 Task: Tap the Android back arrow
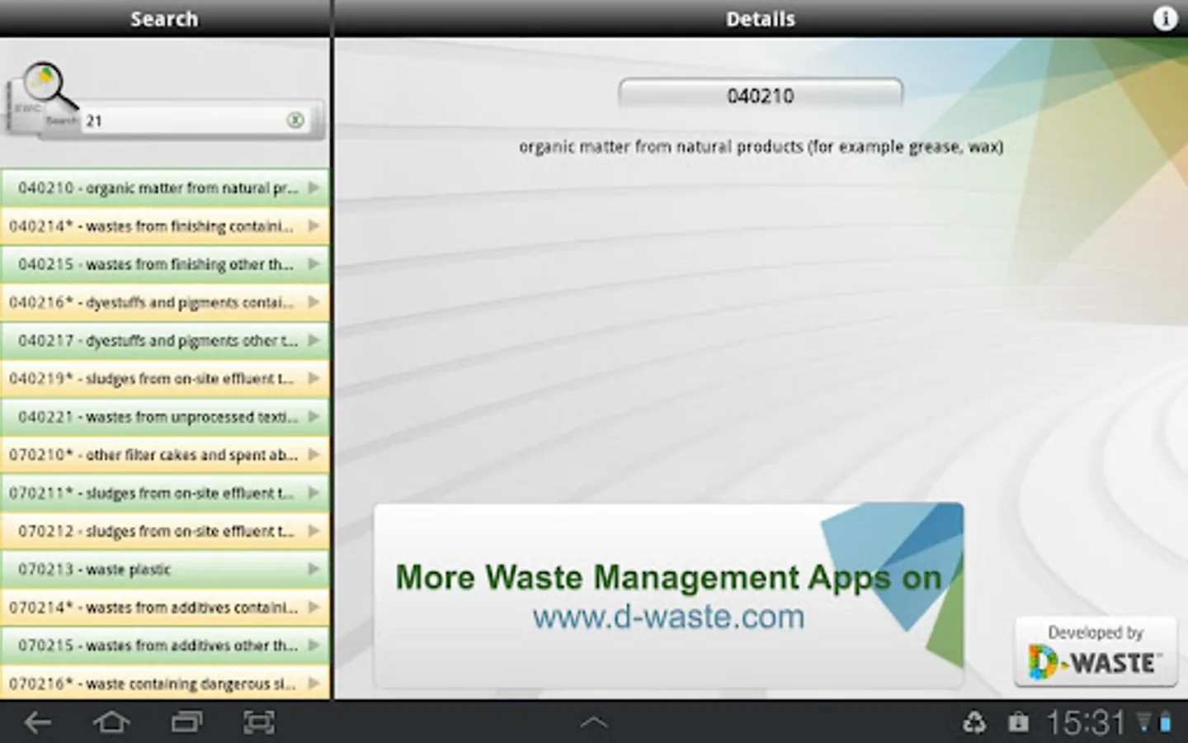tap(37, 723)
